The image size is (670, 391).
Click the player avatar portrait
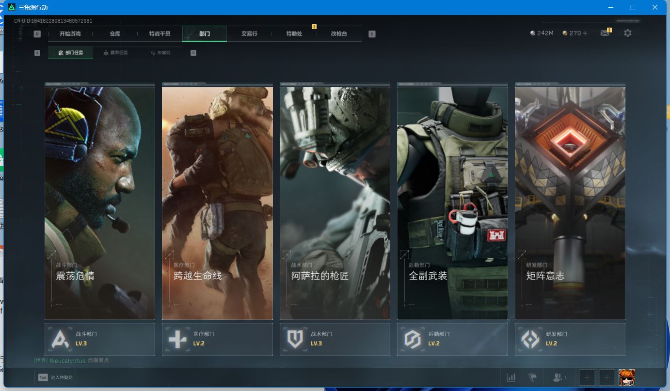pos(626,377)
